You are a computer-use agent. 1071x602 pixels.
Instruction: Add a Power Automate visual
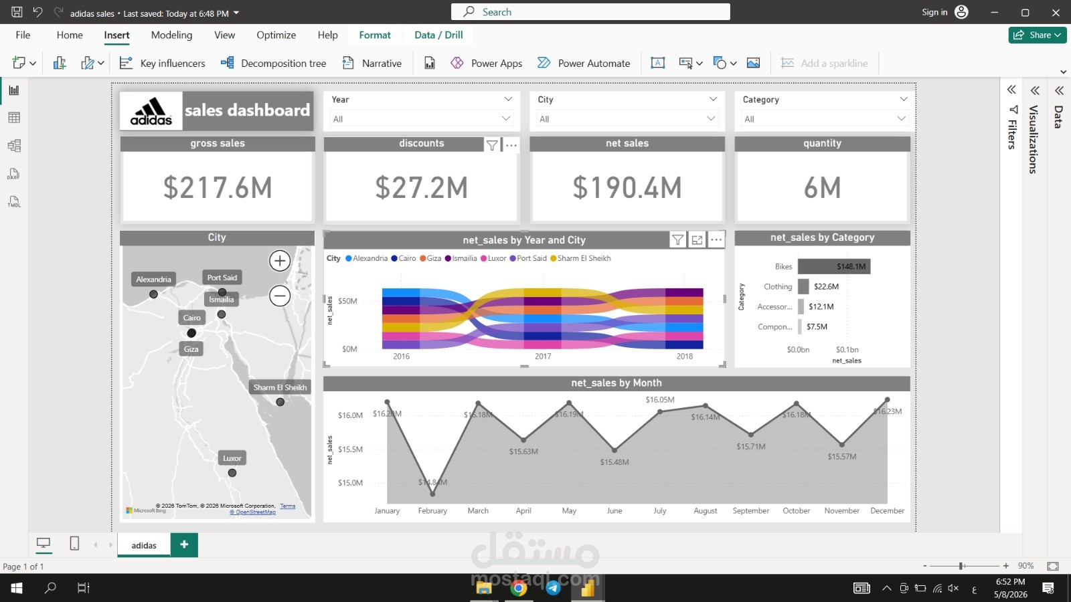tap(584, 63)
